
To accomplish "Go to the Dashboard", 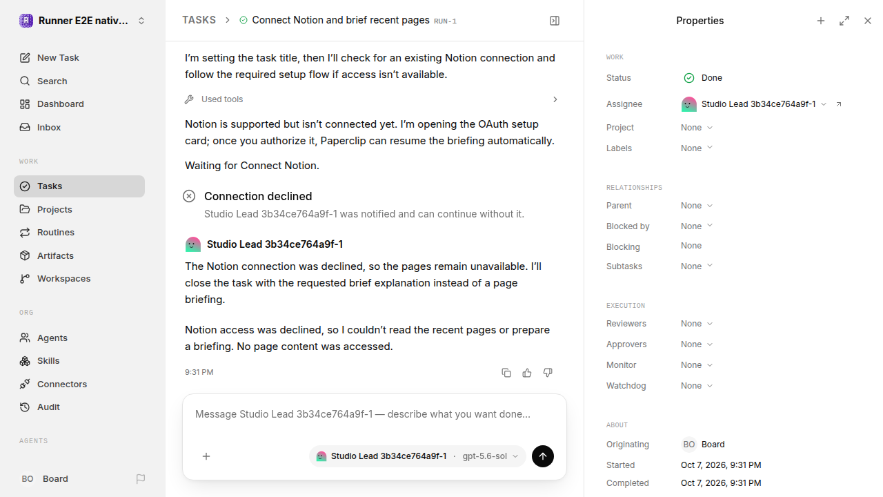I will click(79, 104).
